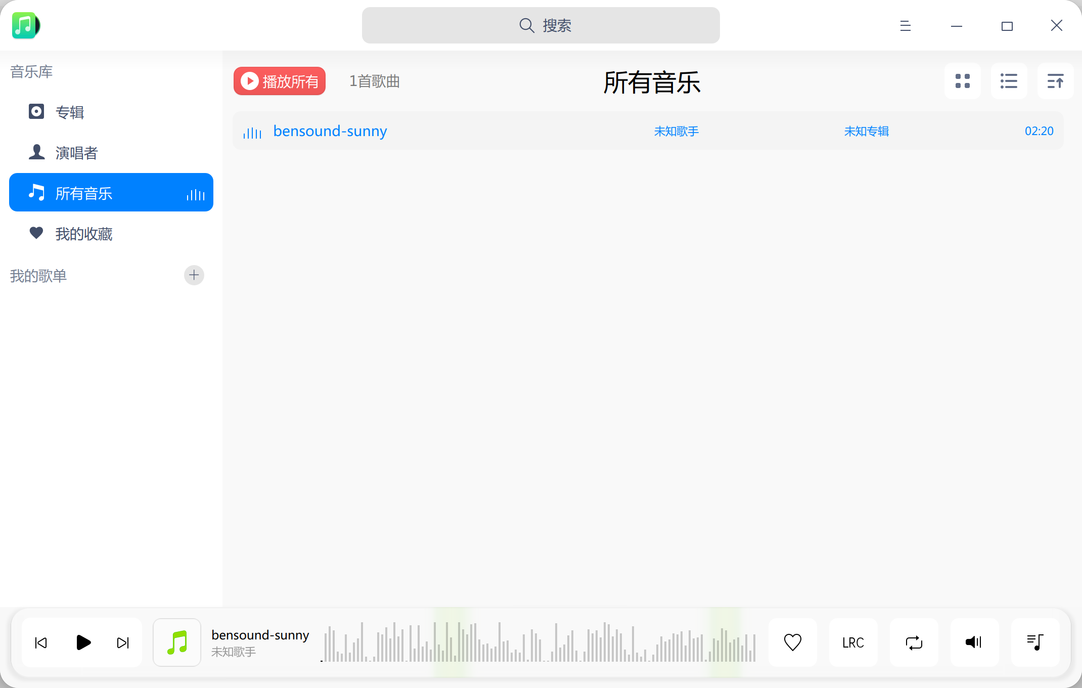Toggle favorite heart for current song

point(792,642)
